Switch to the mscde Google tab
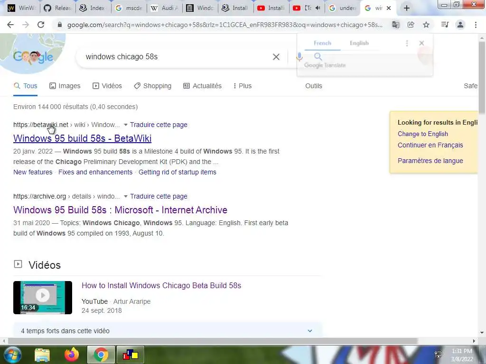Image resolution: width=486 pixels, height=364 pixels. (x=129, y=8)
